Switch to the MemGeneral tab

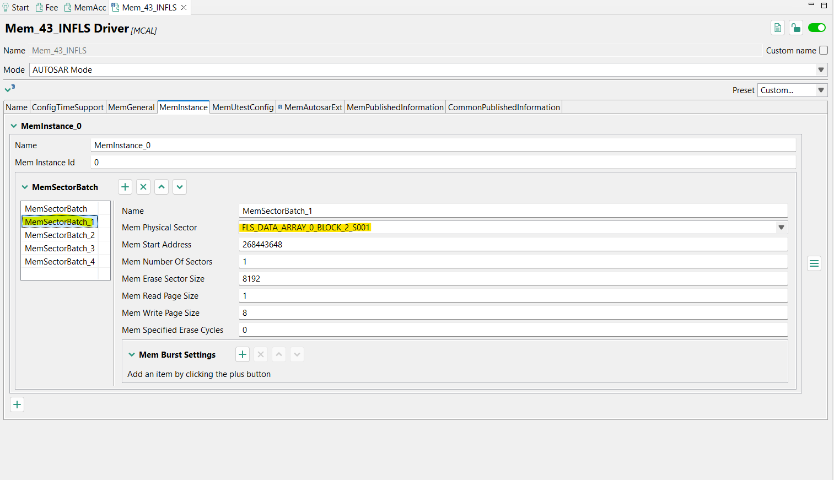(131, 107)
